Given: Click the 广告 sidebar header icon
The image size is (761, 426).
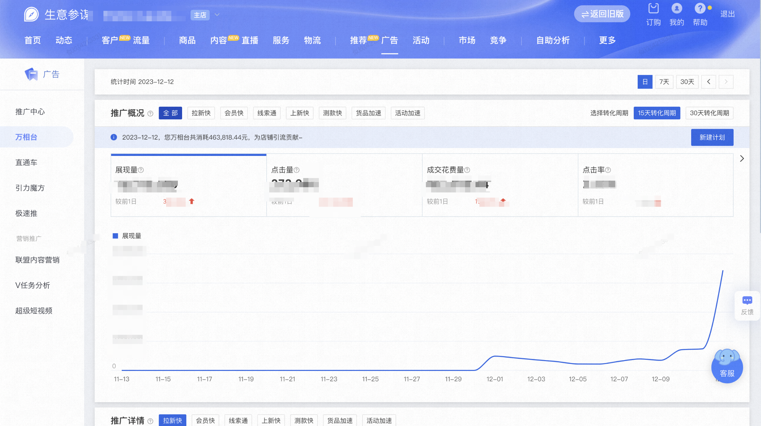Looking at the screenshot, I should (31, 74).
